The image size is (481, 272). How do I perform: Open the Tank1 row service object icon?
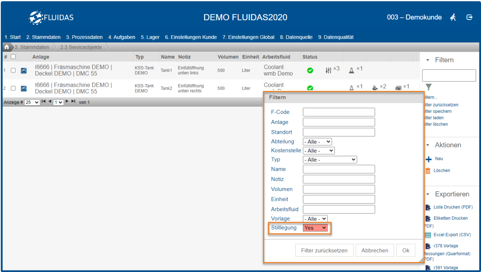pos(24,70)
